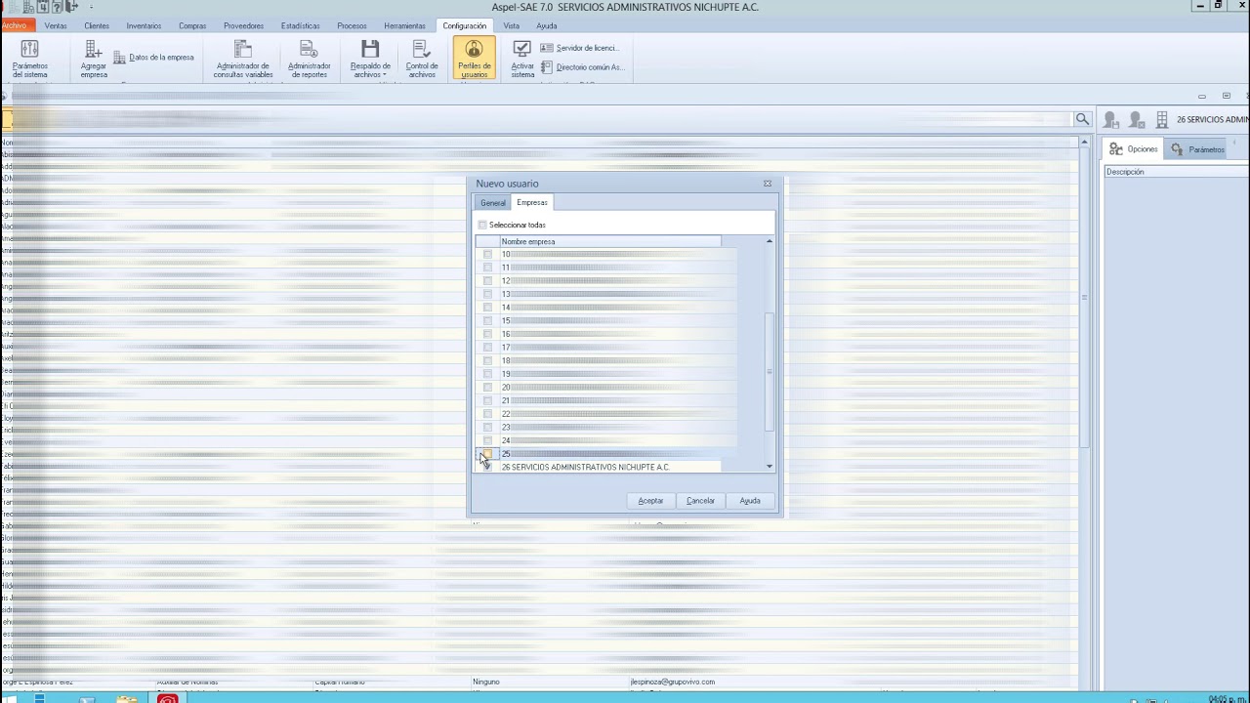Select row 26 SERVICIOS ADMINISTRATIVOS NICHUPTE A.C.

coord(599,467)
